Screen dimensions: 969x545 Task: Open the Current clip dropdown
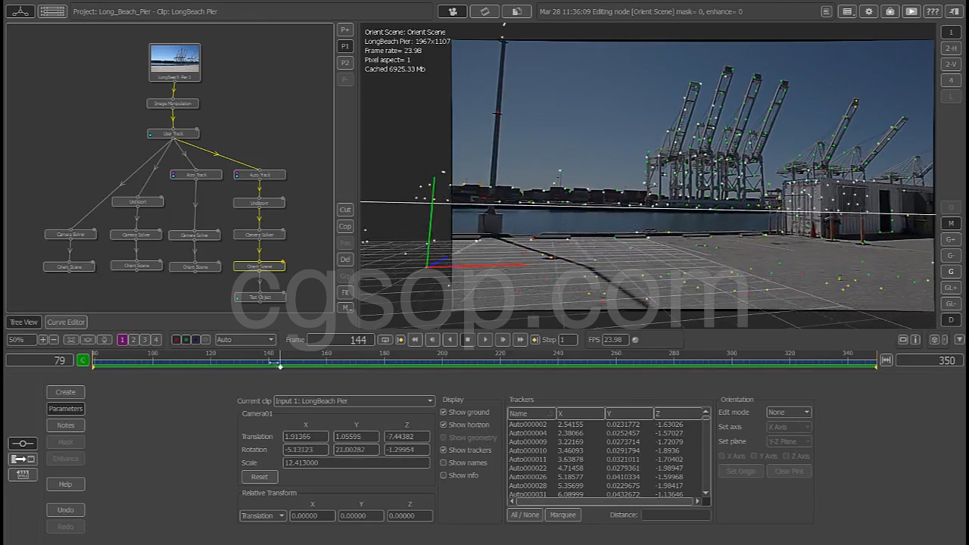[354, 401]
